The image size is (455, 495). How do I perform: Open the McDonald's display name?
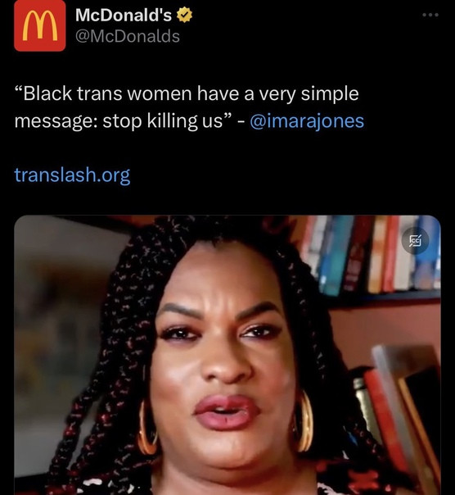[x=124, y=15]
